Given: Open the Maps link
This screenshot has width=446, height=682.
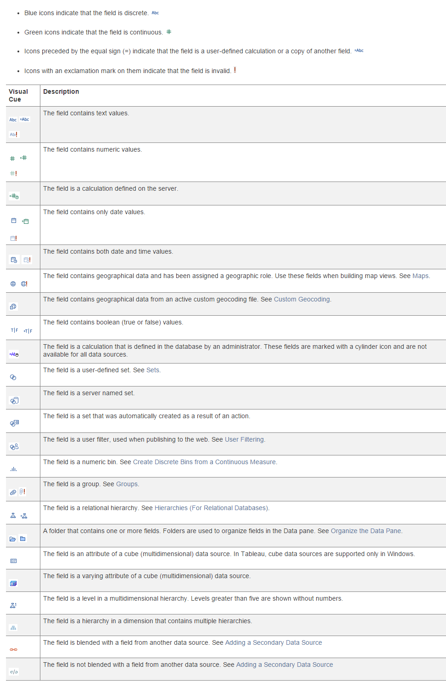Looking at the screenshot, I should coord(422,276).
